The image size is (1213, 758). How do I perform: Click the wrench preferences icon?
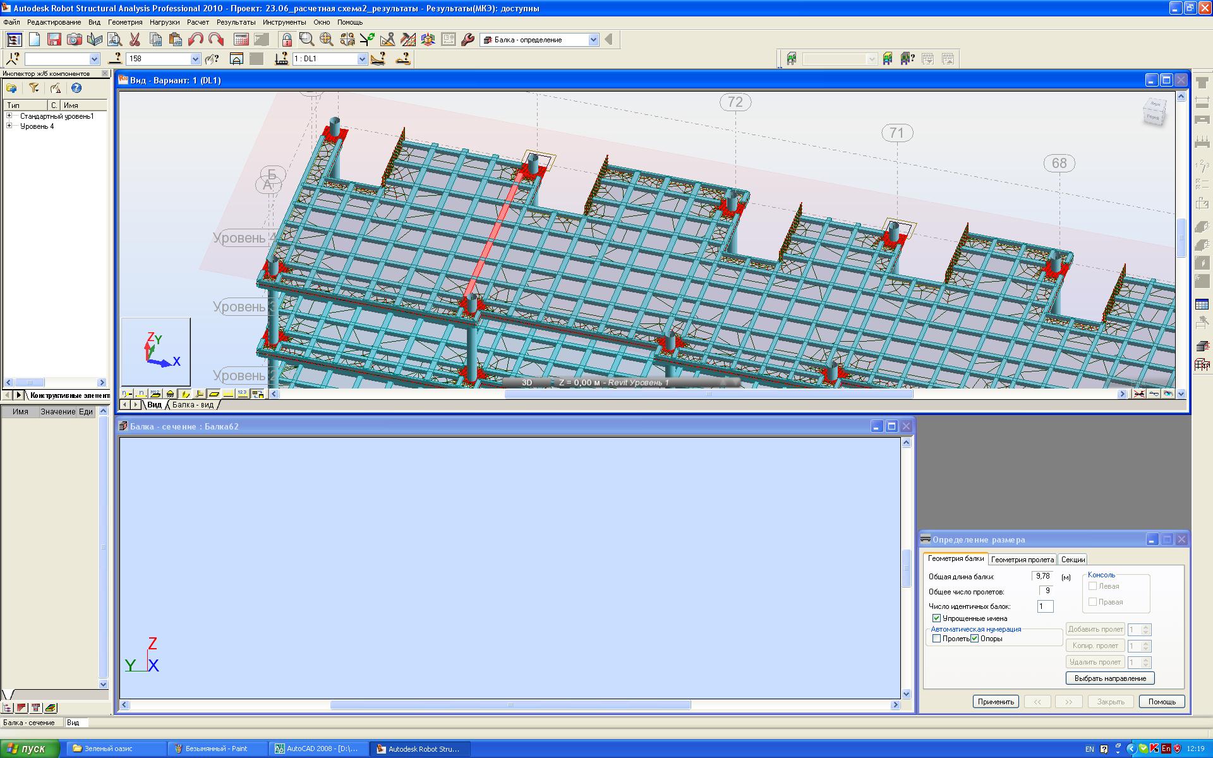[468, 39]
